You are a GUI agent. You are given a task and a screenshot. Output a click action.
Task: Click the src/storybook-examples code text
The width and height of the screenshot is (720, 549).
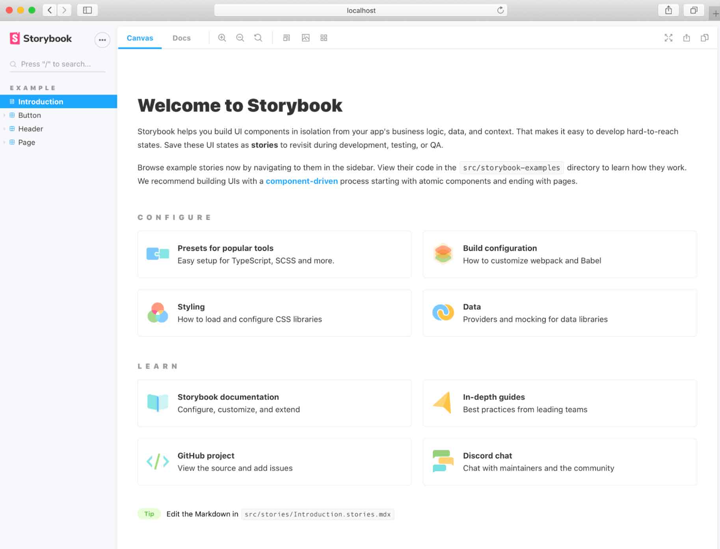(x=512, y=168)
